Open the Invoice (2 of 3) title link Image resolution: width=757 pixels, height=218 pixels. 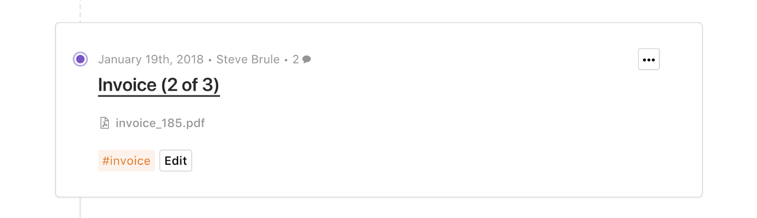[x=159, y=85]
